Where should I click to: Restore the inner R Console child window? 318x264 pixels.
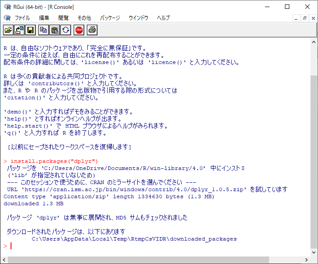pos(305,19)
